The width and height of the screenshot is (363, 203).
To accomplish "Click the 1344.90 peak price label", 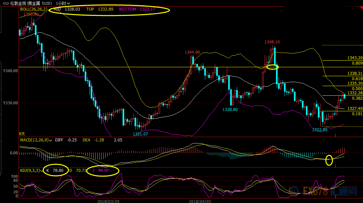I will (x=192, y=52).
